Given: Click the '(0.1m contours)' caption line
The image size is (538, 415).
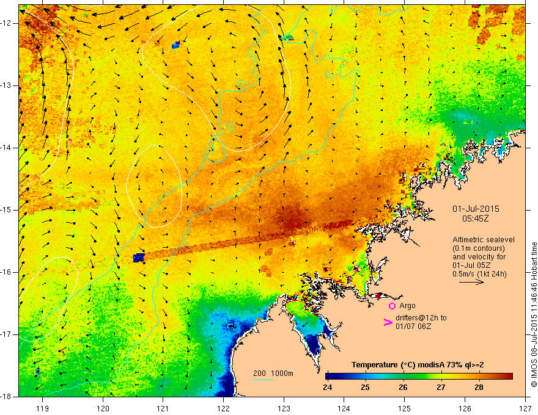Looking at the screenshot, I should tap(479, 248).
